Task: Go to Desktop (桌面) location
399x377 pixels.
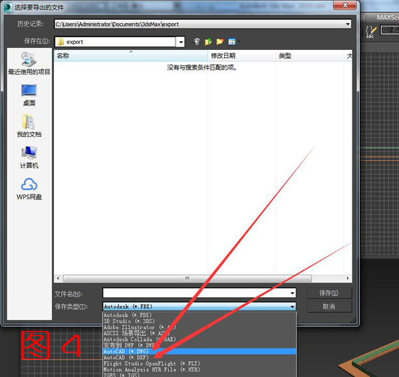Action: [29, 95]
